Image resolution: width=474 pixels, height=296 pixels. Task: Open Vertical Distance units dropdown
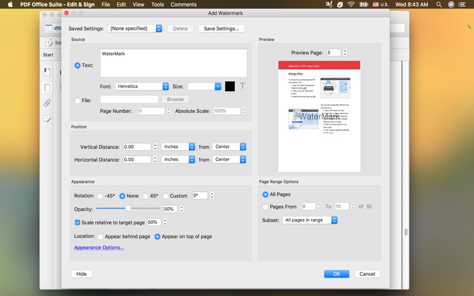click(x=178, y=147)
